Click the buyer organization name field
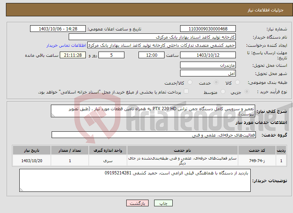 click(x=152, y=37)
